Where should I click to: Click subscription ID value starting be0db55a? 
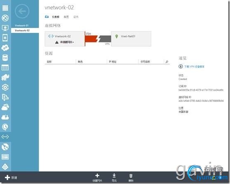pos(201,90)
